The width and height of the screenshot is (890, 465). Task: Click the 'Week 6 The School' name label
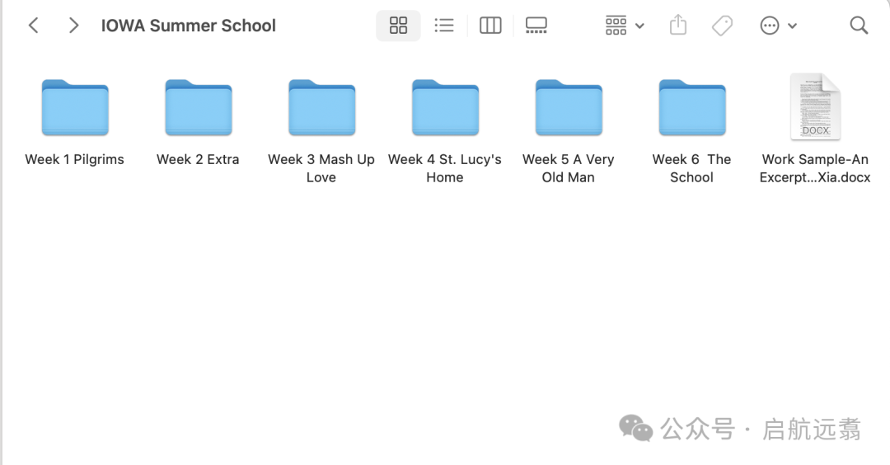[691, 168]
